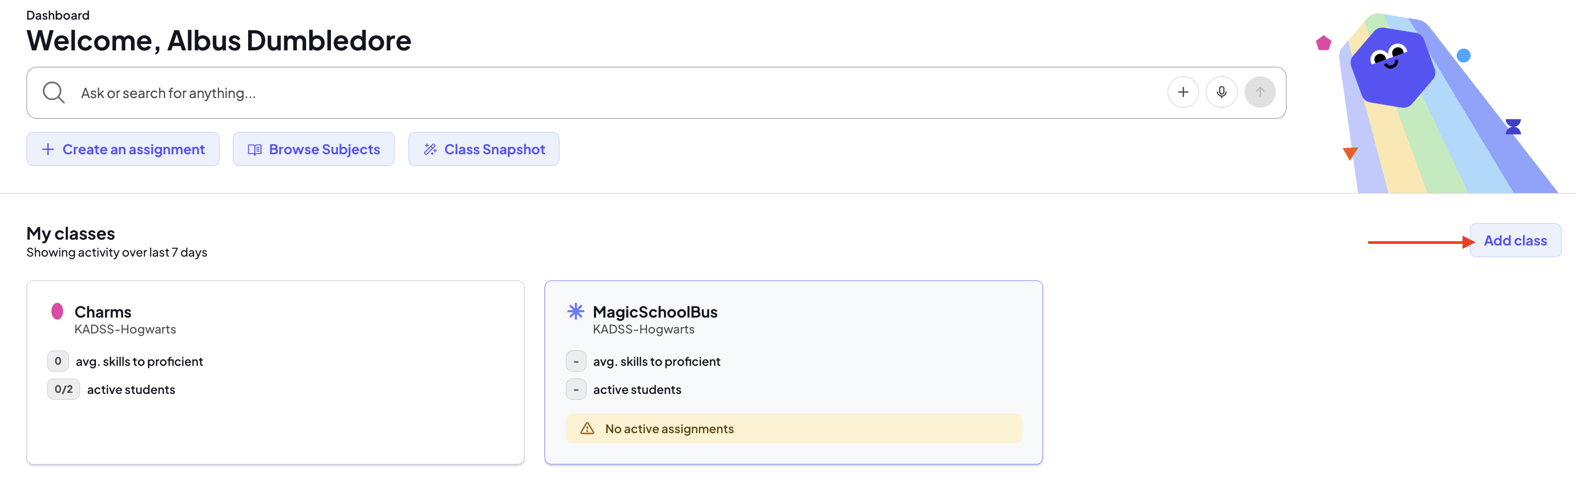The height and width of the screenshot is (492, 1576).
Task: Click the up-arrow submit icon
Action: click(x=1260, y=92)
